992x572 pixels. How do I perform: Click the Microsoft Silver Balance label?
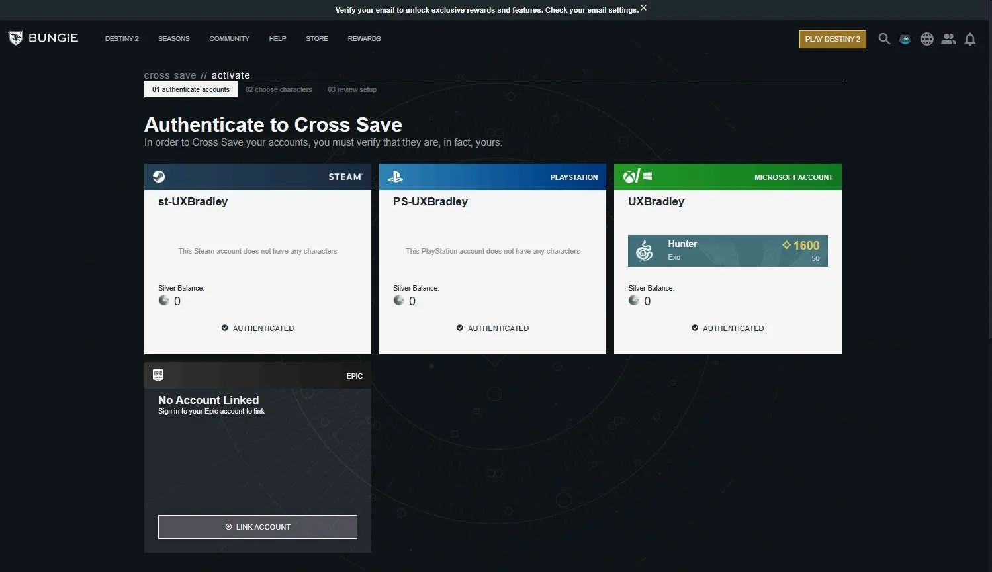pyautogui.click(x=651, y=288)
